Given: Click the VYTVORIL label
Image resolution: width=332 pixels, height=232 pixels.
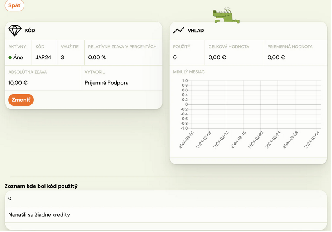Looking at the screenshot, I should point(94,72).
